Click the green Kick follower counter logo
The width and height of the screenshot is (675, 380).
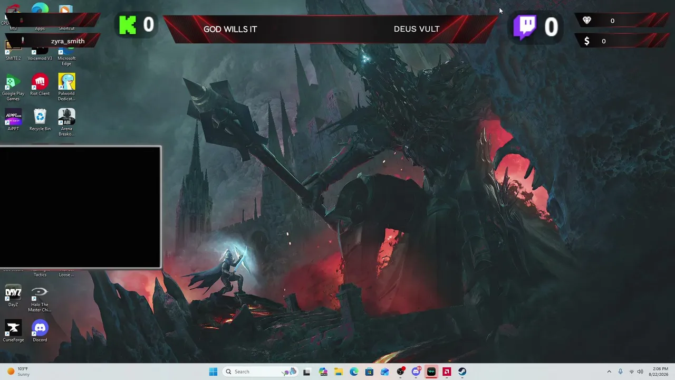[128, 25]
